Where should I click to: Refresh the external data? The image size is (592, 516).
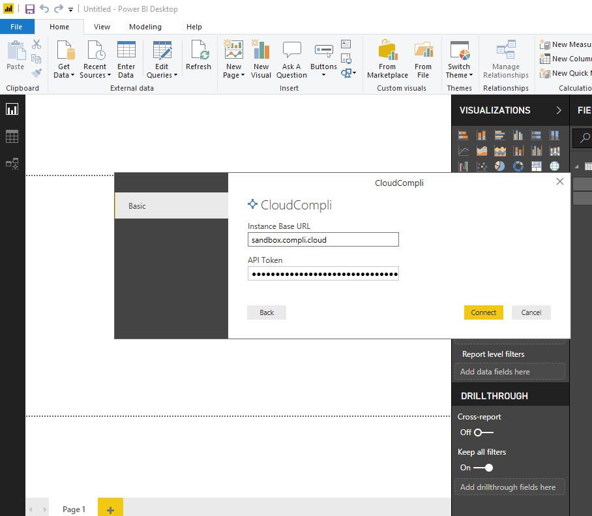[199, 55]
